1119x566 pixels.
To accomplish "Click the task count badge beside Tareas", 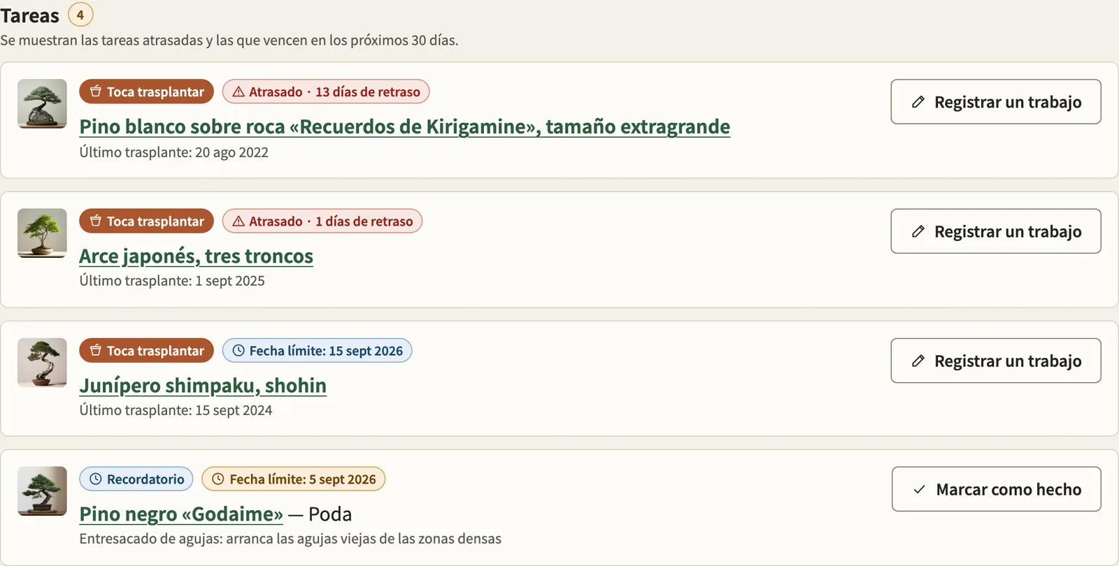I will (80, 14).
